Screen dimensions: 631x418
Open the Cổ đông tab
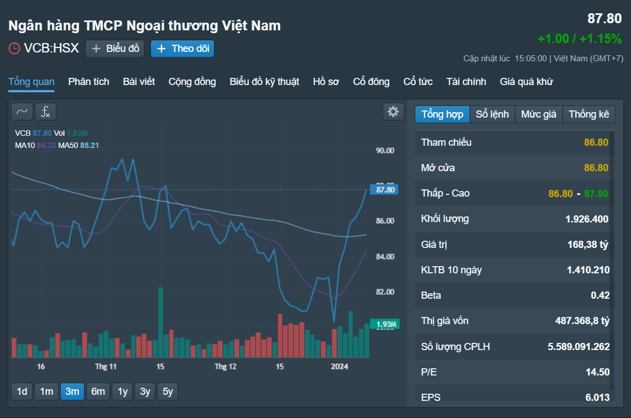coord(371,82)
